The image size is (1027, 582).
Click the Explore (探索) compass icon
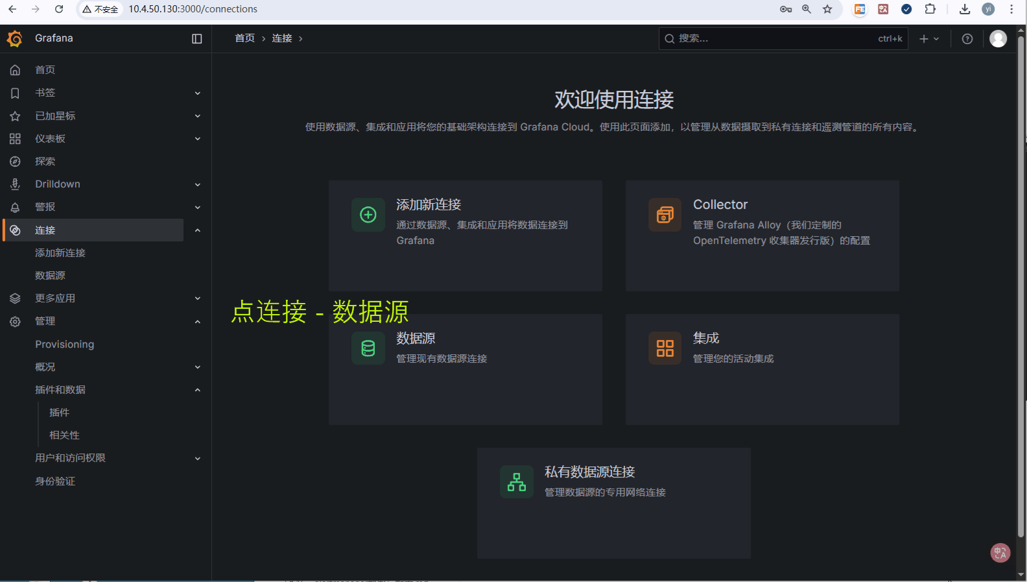pos(15,162)
